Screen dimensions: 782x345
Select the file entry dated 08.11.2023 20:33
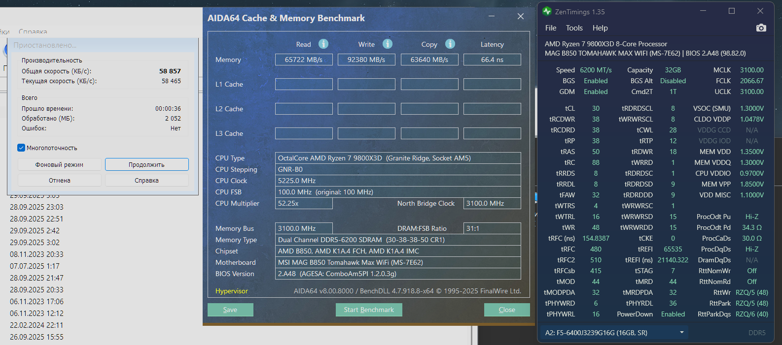pyautogui.click(x=36, y=254)
